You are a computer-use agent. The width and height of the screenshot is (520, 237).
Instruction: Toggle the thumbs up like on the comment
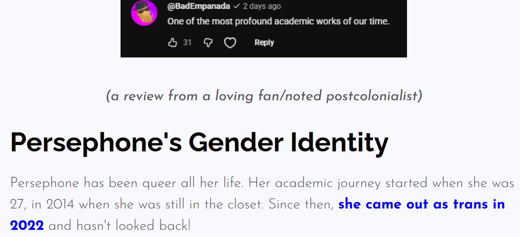click(x=172, y=42)
